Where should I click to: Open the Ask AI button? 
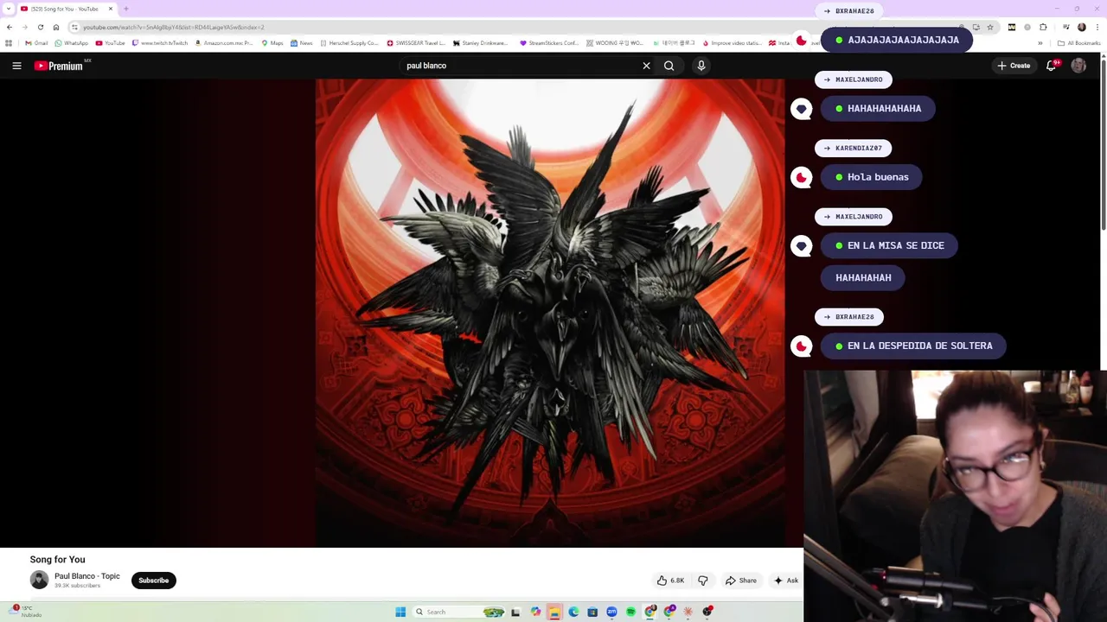[x=786, y=581]
